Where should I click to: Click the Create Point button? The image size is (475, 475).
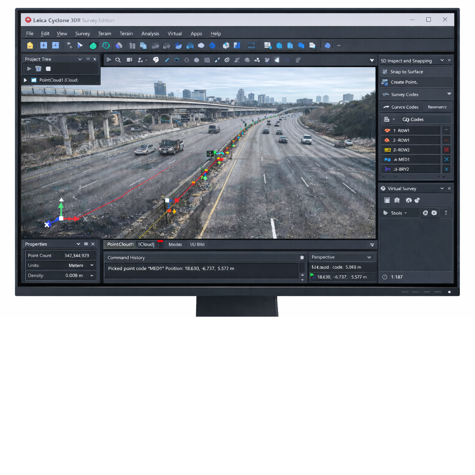click(x=404, y=82)
